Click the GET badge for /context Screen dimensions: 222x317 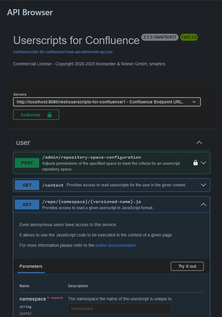[x=27, y=185]
